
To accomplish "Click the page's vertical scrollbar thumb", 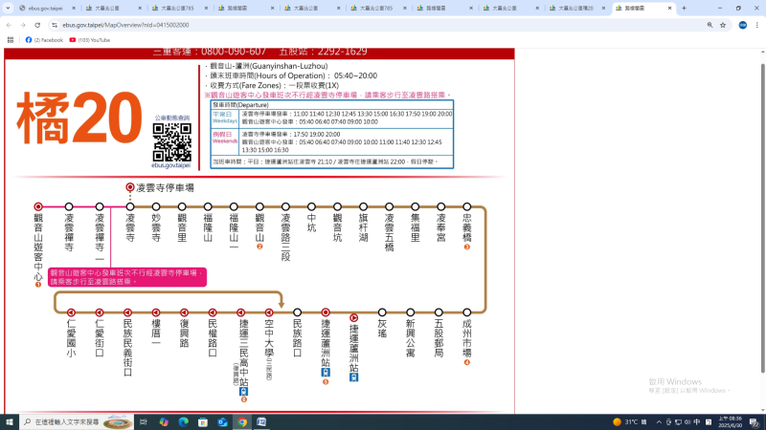I will (x=762, y=218).
